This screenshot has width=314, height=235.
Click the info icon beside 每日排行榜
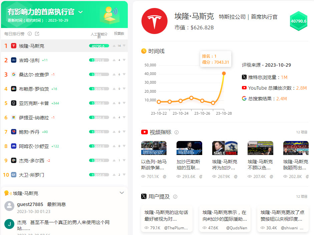point(30,34)
